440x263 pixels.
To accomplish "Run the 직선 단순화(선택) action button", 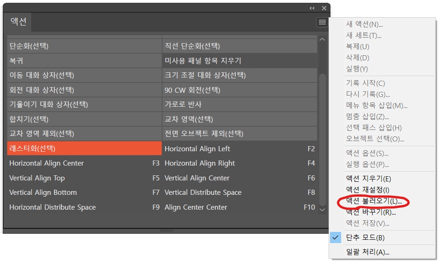I will point(239,46).
